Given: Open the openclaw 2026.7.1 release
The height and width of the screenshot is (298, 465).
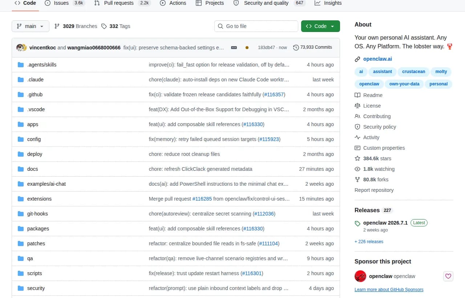Looking at the screenshot, I should pos(385,223).
